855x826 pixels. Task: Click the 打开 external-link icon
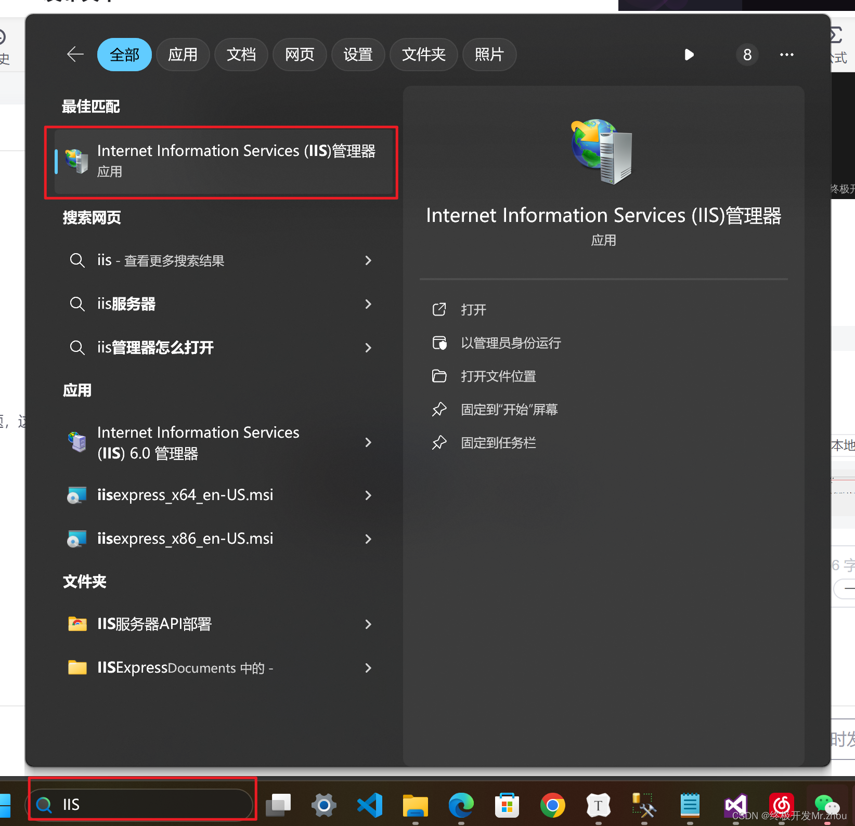439,309
